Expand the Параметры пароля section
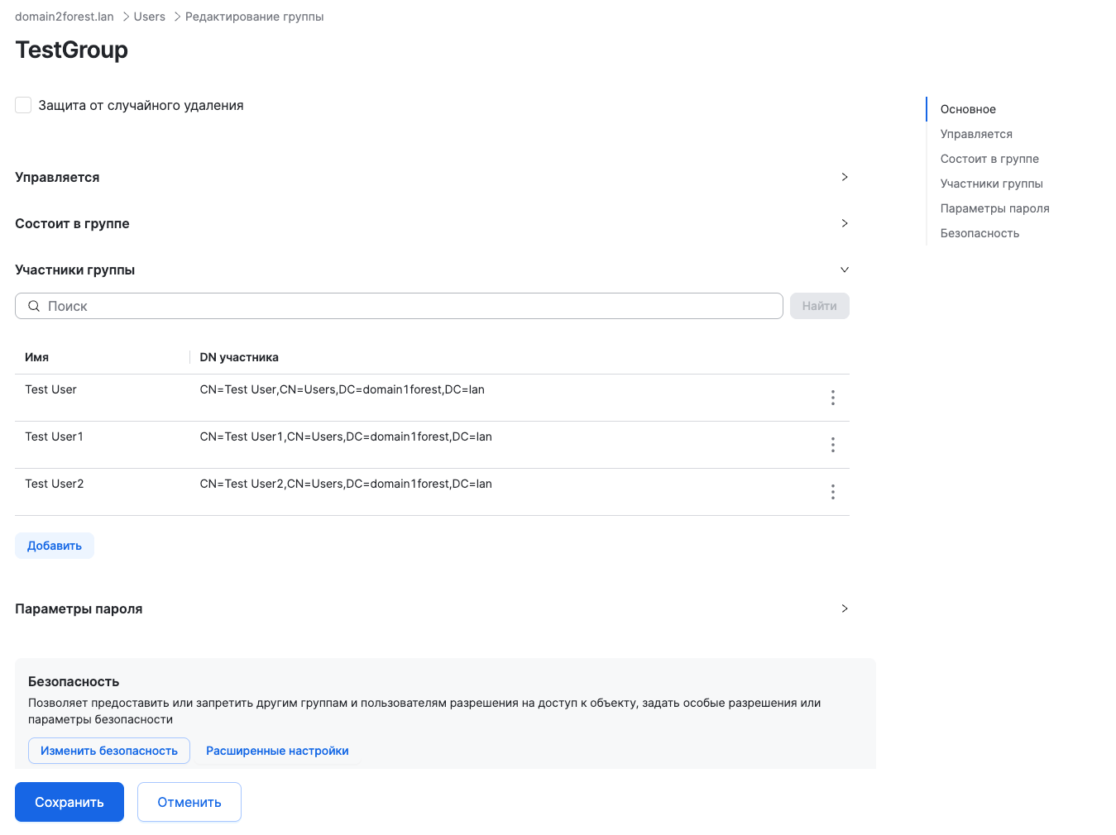 pyautogui.click(x=844, y=608)
